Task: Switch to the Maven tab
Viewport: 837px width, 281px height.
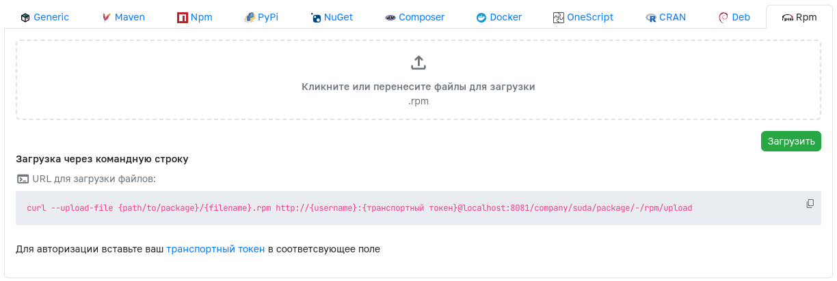Action: pos(123,17)
